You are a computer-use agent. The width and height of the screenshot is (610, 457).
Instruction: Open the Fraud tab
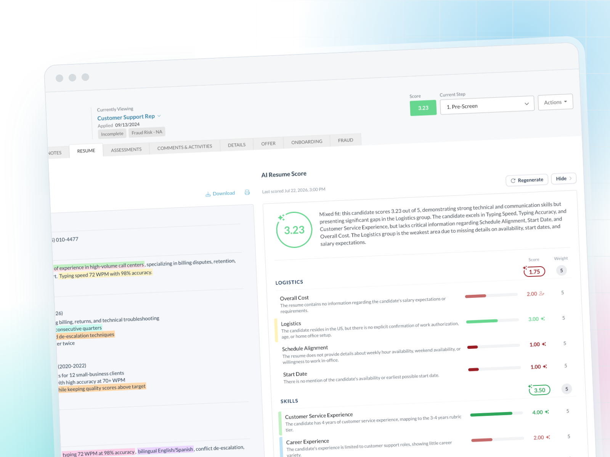click(345, 140)
